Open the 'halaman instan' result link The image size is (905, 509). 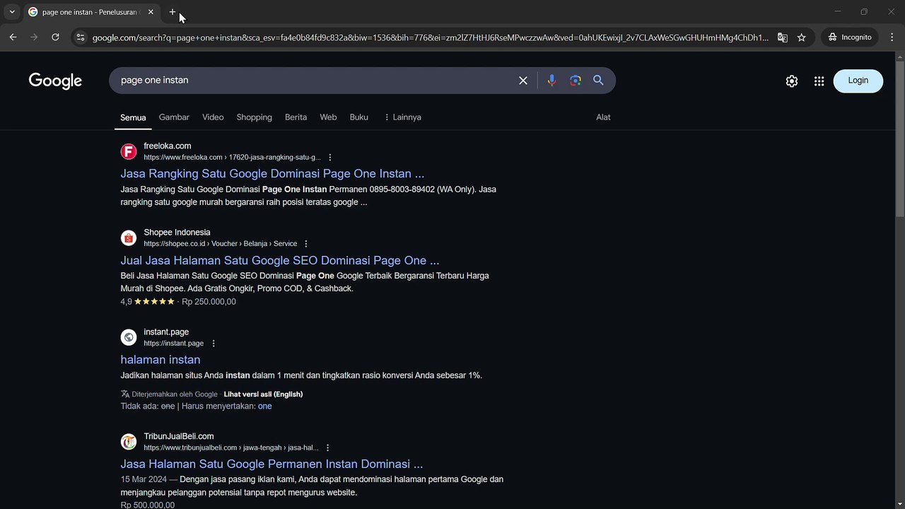(x=160, y=360)
